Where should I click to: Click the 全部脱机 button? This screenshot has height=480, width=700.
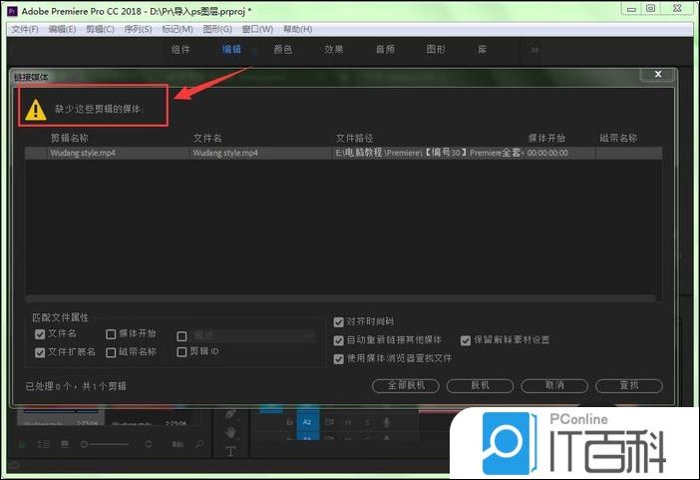406,385
